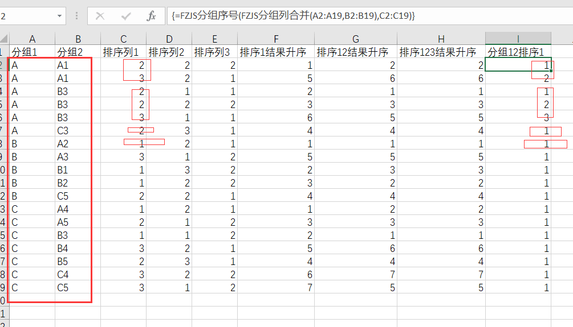Viewport: 573px width, 327px height.
Task: Click the Insert Function fx icon
Action: (151, 16)
